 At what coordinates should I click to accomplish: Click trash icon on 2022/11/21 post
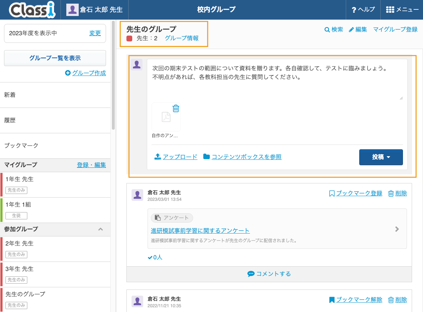click(391, 300)
